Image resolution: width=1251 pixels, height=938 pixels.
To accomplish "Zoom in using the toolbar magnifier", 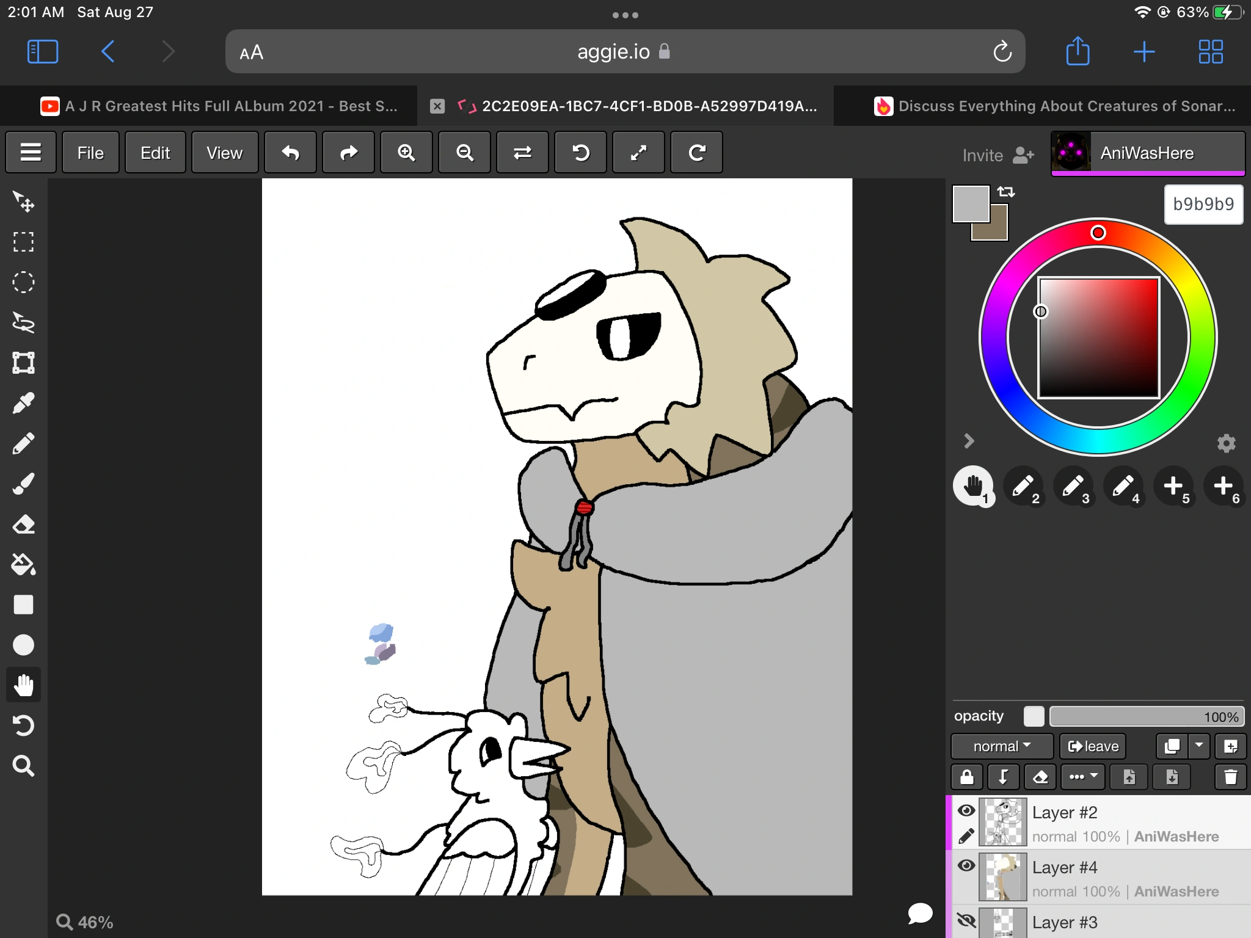I will point(406,152).
